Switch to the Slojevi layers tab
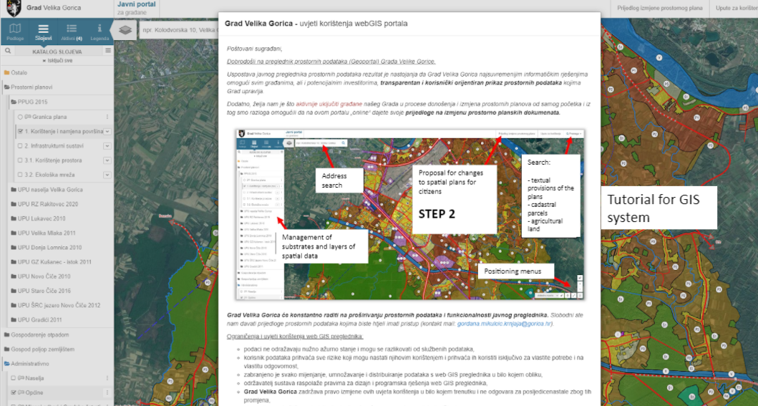The width and height of the screenshot is (758, 406). point(43,32)
